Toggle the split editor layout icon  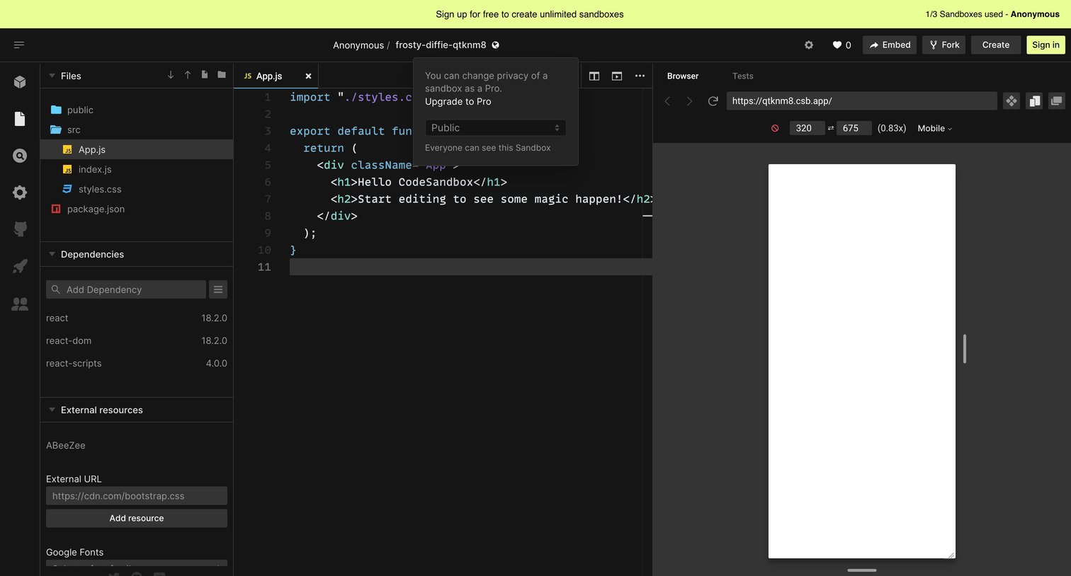[594, 76]
